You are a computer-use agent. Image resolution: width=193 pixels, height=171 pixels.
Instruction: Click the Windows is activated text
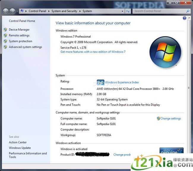click(74, 149)
